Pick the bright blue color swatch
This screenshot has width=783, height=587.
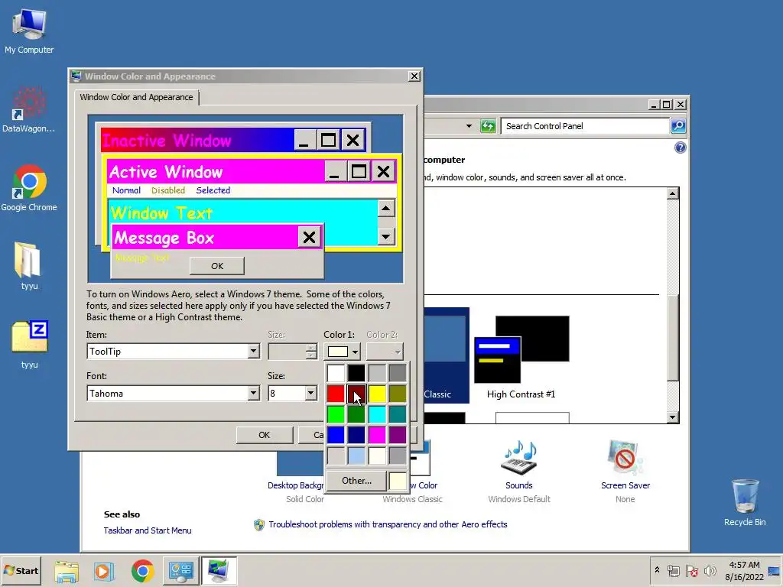click(x=336, y=435)
